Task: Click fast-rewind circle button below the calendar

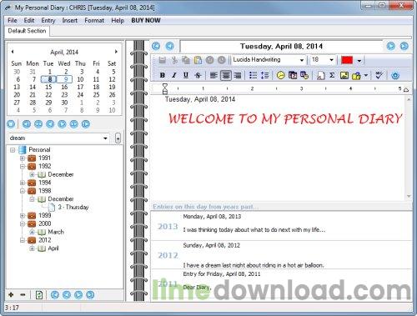Action: 38,124
